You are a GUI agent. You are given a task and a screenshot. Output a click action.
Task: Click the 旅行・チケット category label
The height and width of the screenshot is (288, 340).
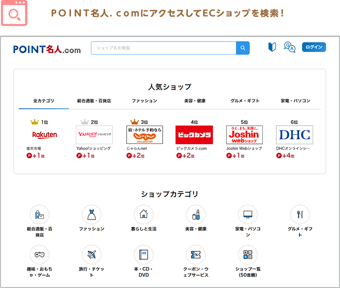91,272
